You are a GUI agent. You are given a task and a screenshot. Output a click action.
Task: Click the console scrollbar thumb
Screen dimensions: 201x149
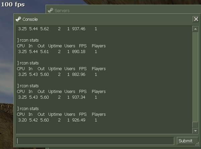point(195,125)
